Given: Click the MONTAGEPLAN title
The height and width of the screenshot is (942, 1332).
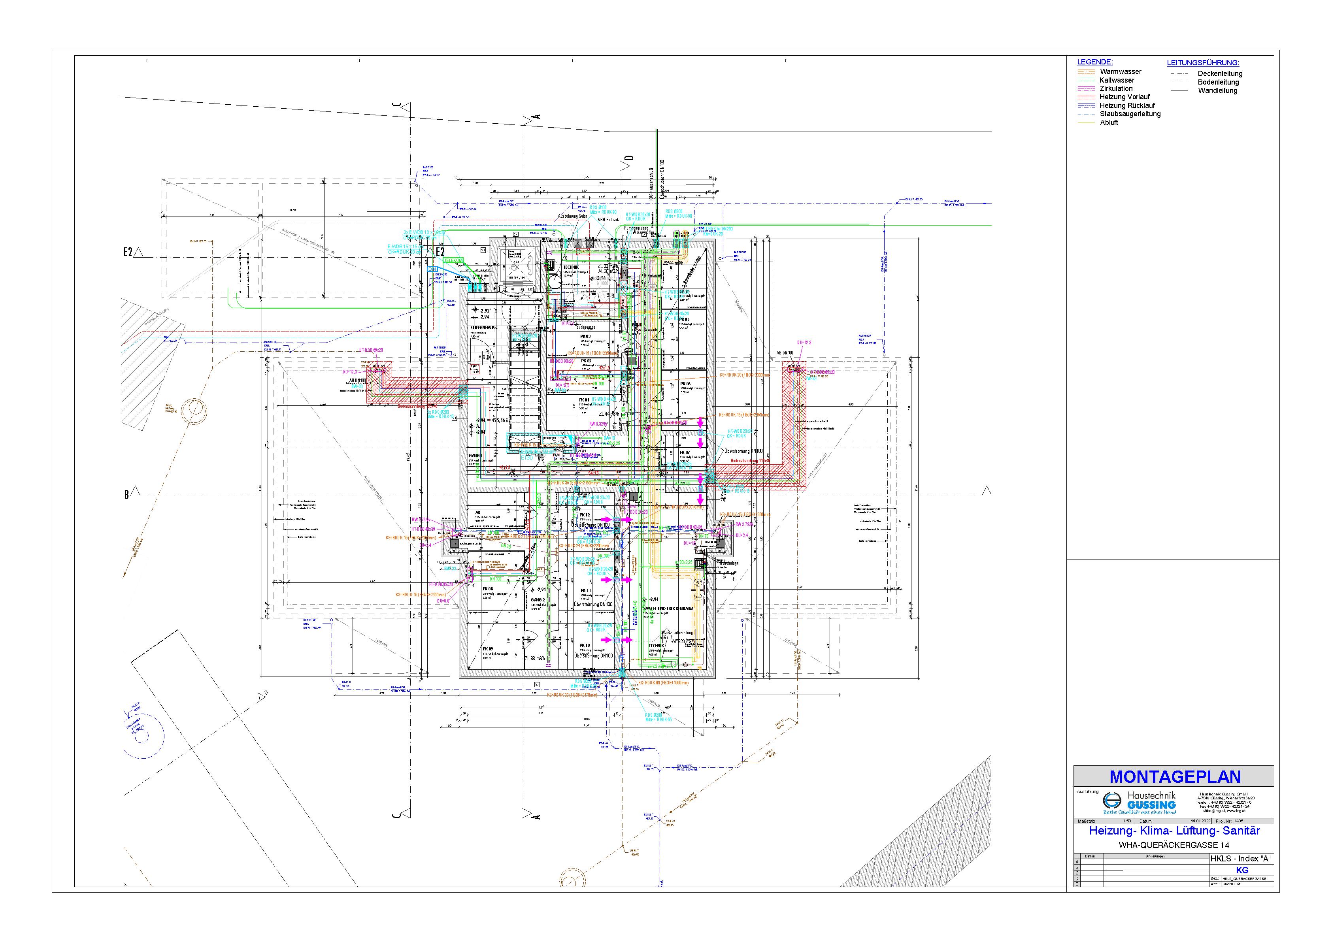Looking at the screenshot, I should (1175, 777).
